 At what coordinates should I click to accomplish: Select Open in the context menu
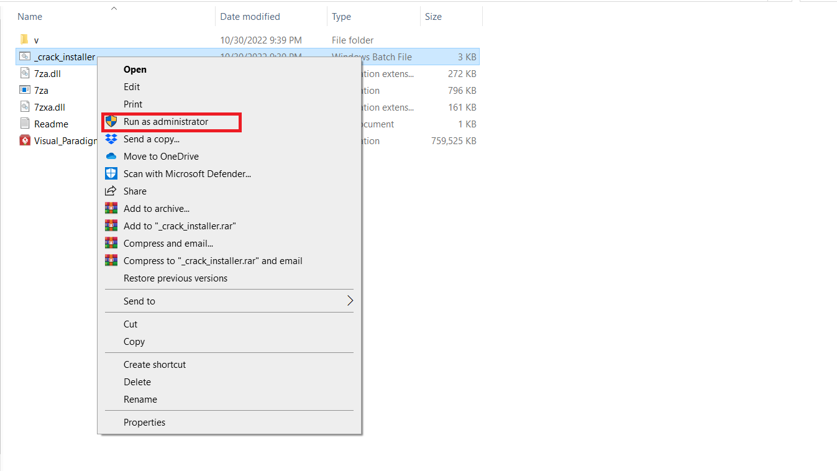(x=229, y=70)
